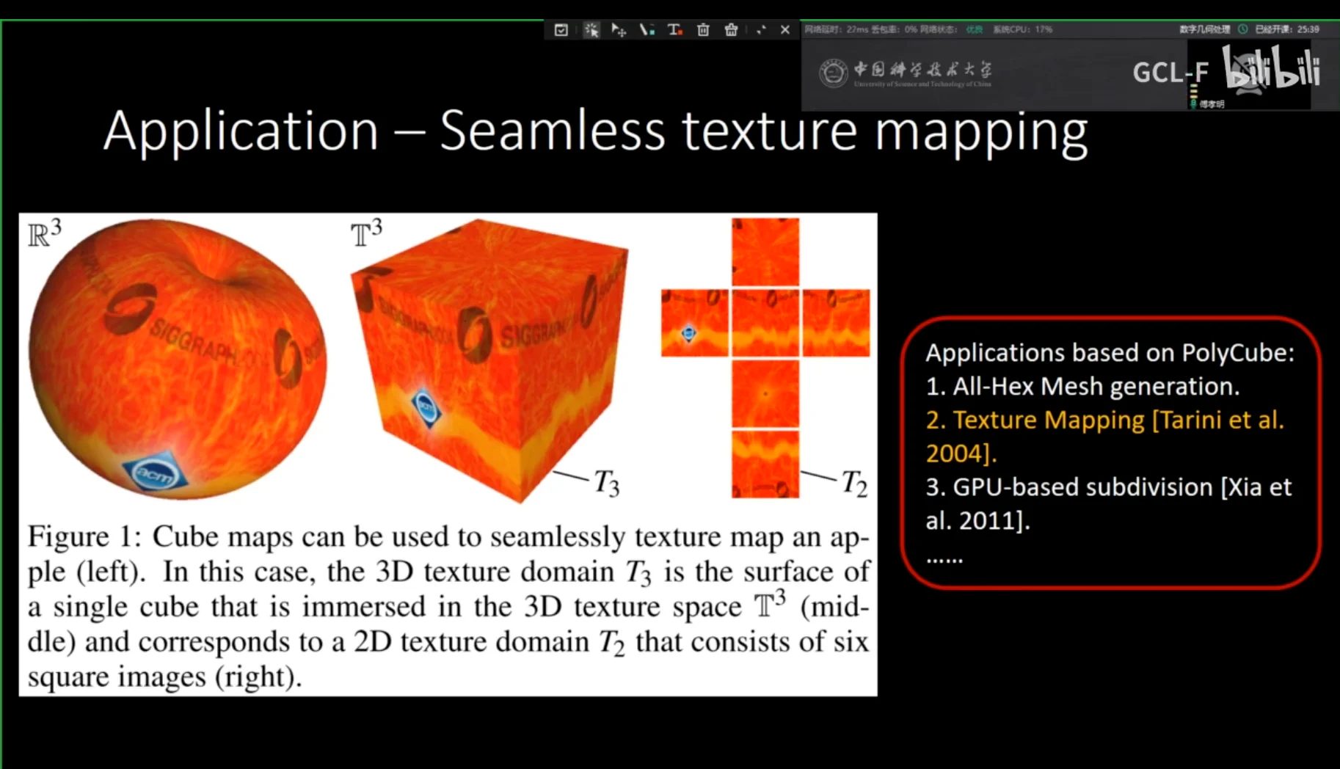
Task: Select the laser pointer click tool
Action: (591, 30)
